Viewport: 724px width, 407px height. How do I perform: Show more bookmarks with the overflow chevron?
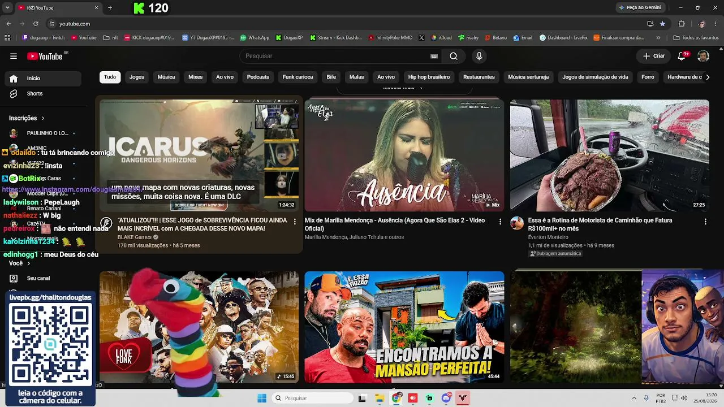pos(658,38)
